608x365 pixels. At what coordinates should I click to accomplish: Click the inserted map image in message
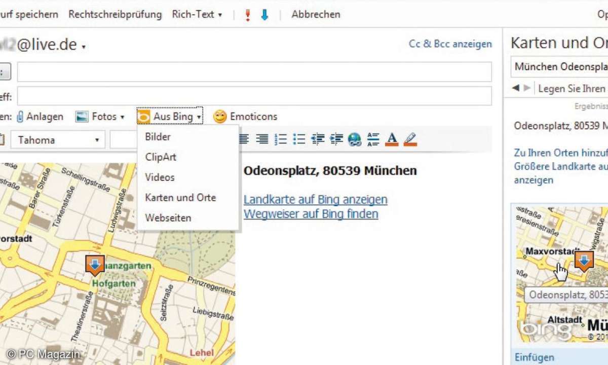[118, 264]
